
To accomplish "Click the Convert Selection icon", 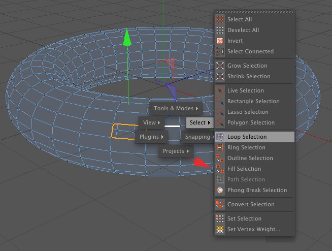I will (x=220, y=204).
